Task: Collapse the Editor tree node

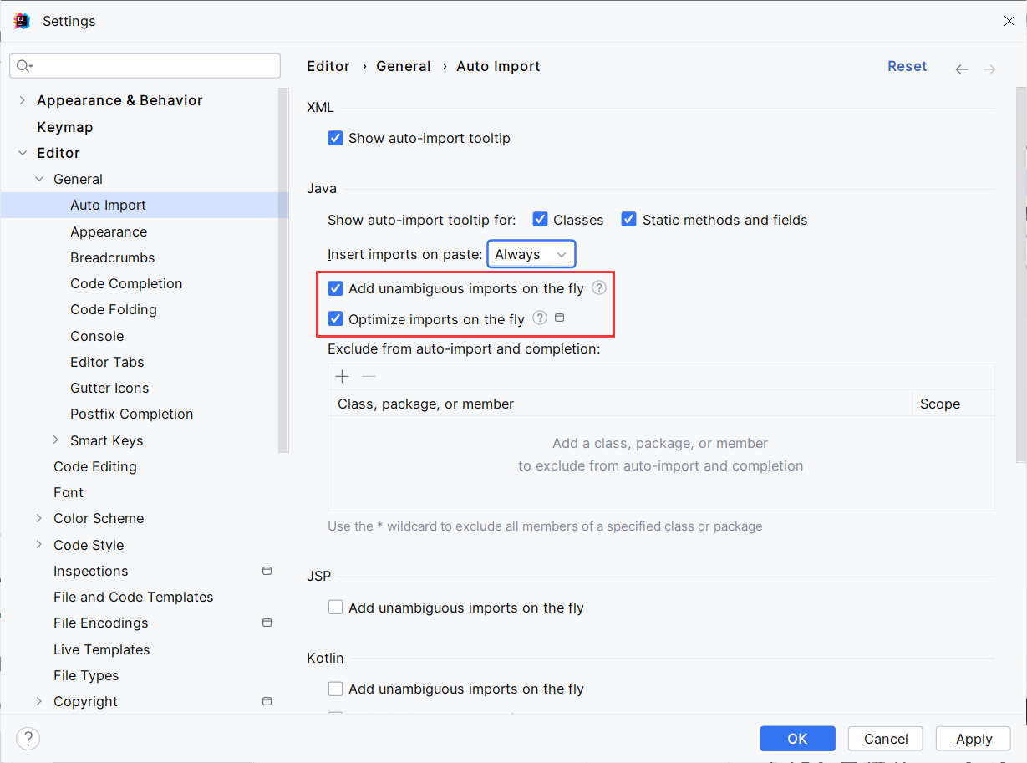Action: coord(23,153)
